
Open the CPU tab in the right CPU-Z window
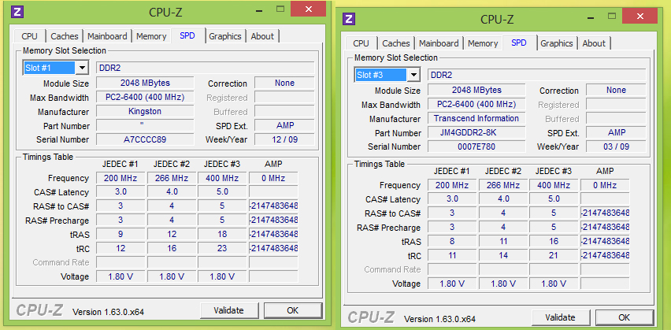[x=361, y=43]
